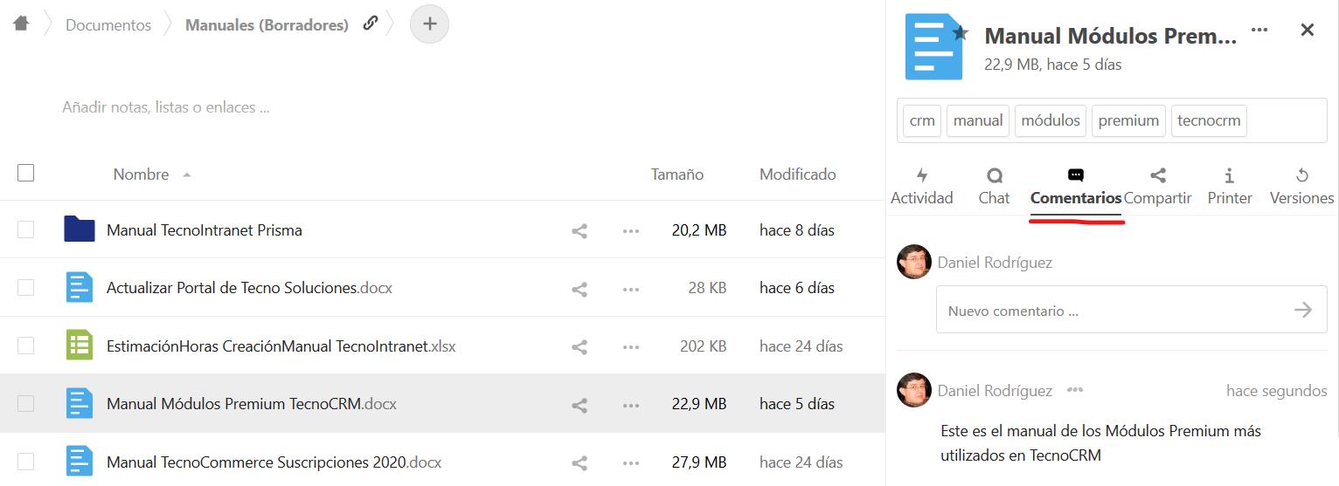Viewport: 1339px width, 486px height.
Task: Click the home icon in breadcrumb
Action: point(21,24)
